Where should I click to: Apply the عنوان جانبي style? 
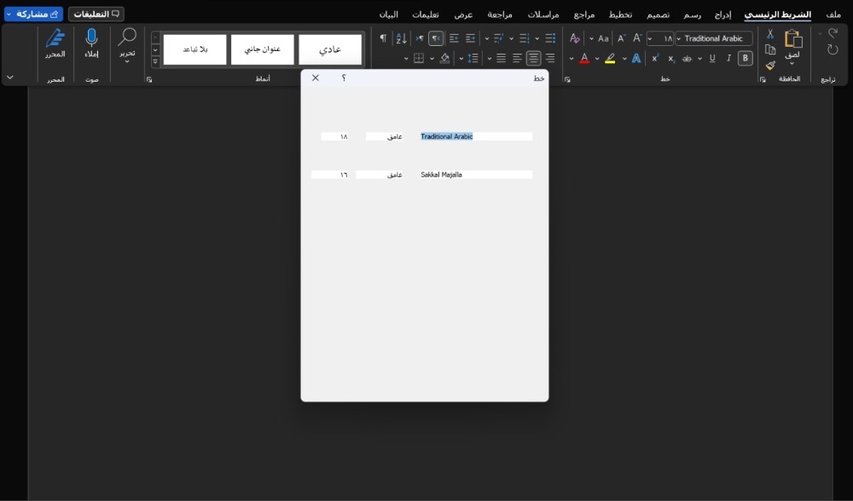tap(262, 49)
